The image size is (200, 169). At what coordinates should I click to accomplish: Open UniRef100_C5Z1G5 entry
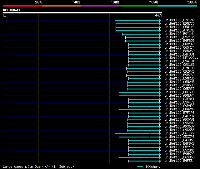pyautogui.click(x=179, y=37)
